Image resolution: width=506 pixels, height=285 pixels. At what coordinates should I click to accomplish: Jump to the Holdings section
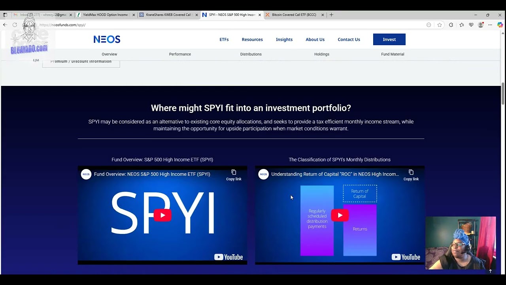pos(322,54)
